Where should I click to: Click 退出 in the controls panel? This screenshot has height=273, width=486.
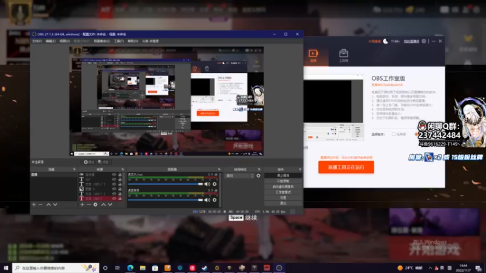point(283,203)
